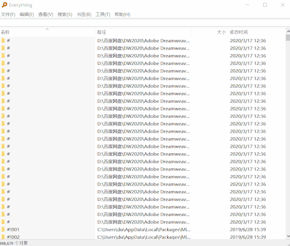The height and width of the screenshot is (246, 290).
Task: Click the folder icon of the topmost # row
Action: [3, 40]
